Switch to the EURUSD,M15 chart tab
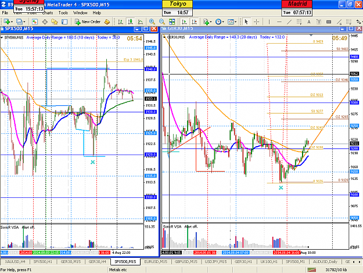Viewport: 363px width, 273px height. [x=156, y=261]
